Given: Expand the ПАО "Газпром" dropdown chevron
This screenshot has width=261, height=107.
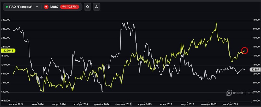Looking at the screenshot, I should click(37, 7).
